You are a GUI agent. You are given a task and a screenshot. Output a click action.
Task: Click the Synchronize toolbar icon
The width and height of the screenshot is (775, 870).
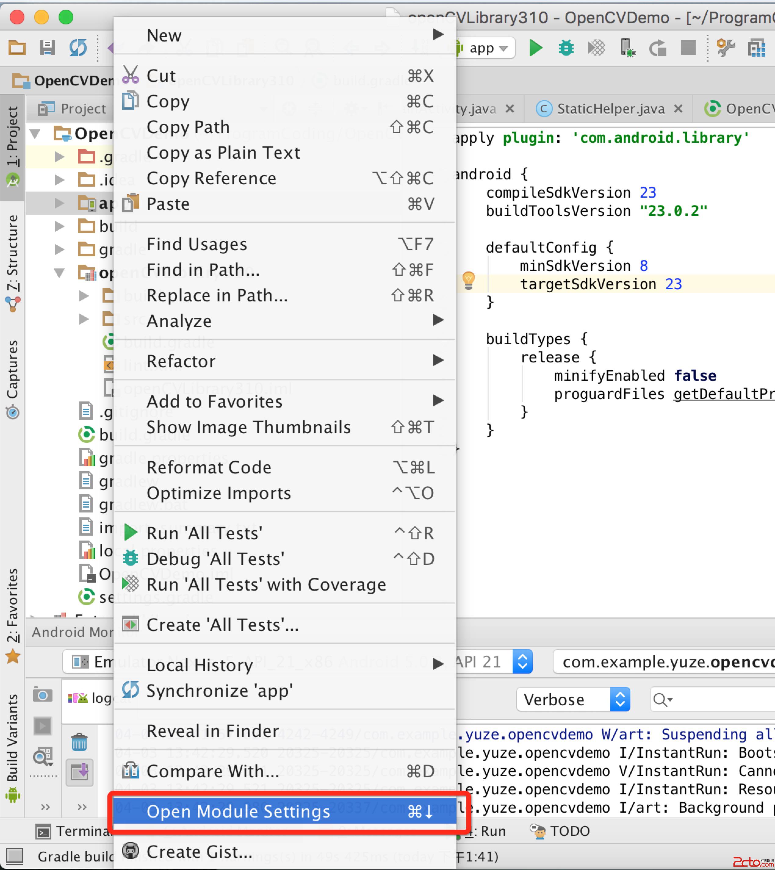[78, 48]
